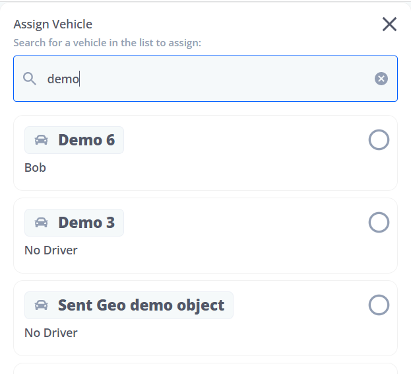Click the typed 'demo' text in search box
The image size is (411, 374).
click(x=63, y=79)
